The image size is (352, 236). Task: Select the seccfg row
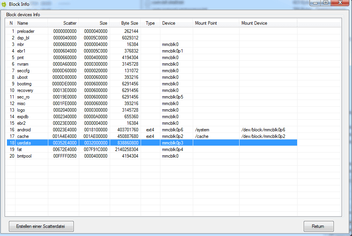point(152,71)
